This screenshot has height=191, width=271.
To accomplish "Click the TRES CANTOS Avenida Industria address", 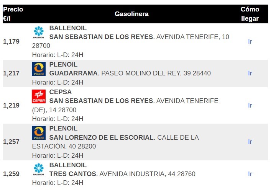I will pos(123,174).
